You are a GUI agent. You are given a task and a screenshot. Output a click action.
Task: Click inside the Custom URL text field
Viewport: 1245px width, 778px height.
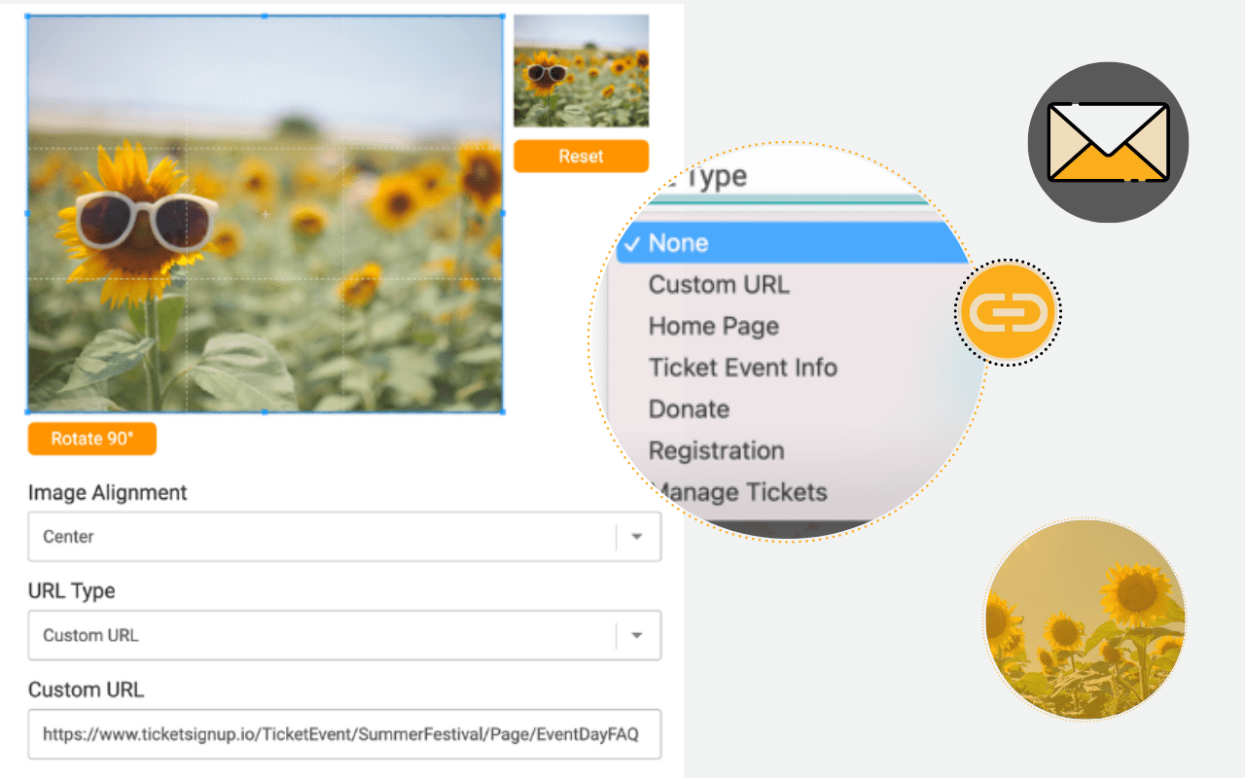pyautogui.click(x=344, y=734)
